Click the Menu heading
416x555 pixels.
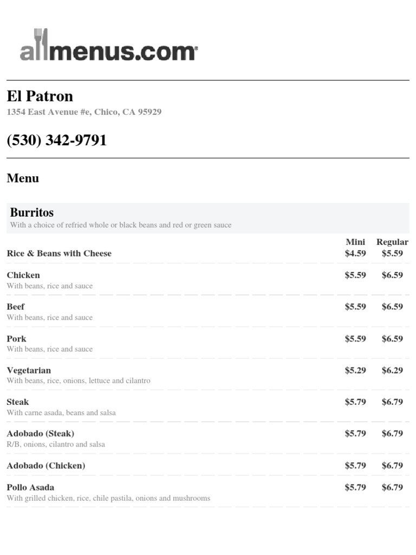tap(23, 178)
